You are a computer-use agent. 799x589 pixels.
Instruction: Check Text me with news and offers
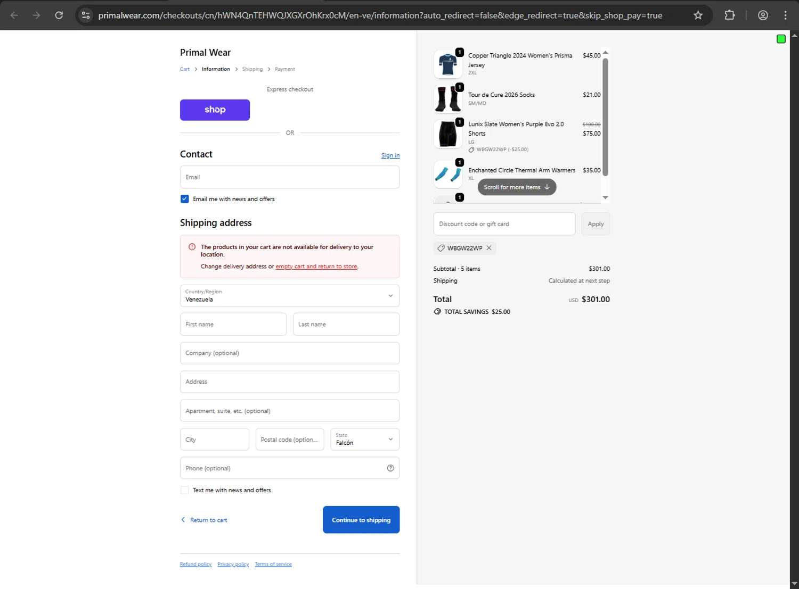[x=184, y=490]
